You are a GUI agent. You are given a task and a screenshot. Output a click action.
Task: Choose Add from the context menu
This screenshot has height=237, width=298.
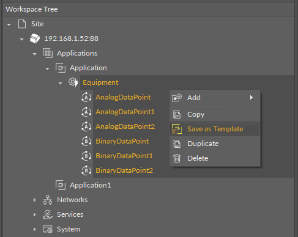pyautogui.click(x=215, y=98)
